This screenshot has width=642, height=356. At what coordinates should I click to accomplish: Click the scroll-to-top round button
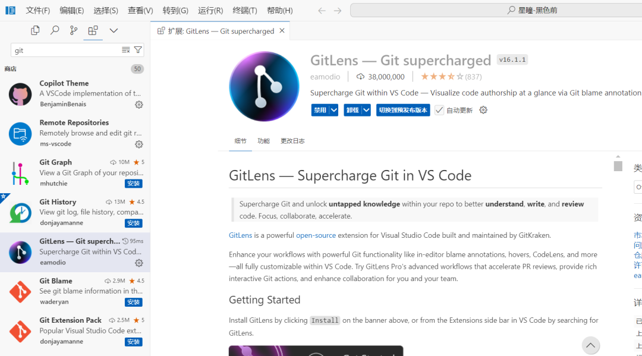[x=590, y=345]
